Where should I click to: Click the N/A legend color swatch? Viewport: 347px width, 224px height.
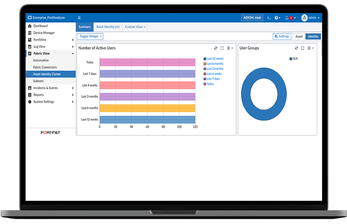[x=291, y=59]
